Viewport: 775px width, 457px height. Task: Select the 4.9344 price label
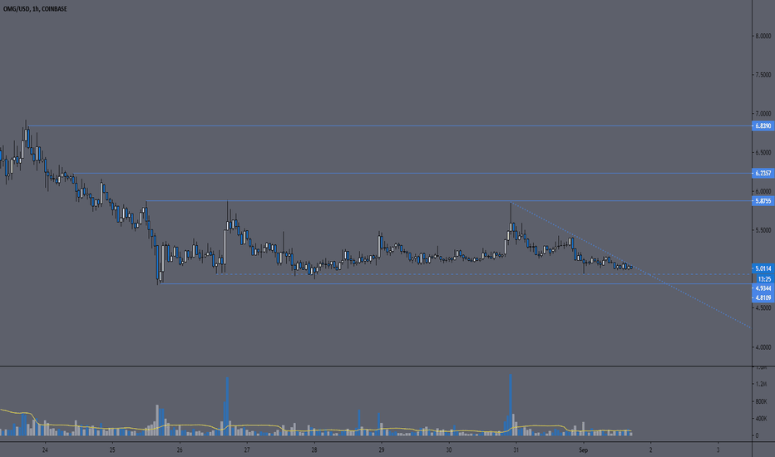pyautogui.click(x=763, y=288)
